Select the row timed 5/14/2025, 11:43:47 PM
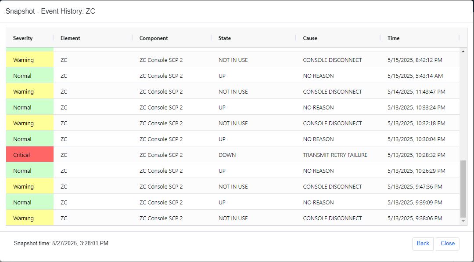This screenshot has height=262, width=474. [233, 91]
